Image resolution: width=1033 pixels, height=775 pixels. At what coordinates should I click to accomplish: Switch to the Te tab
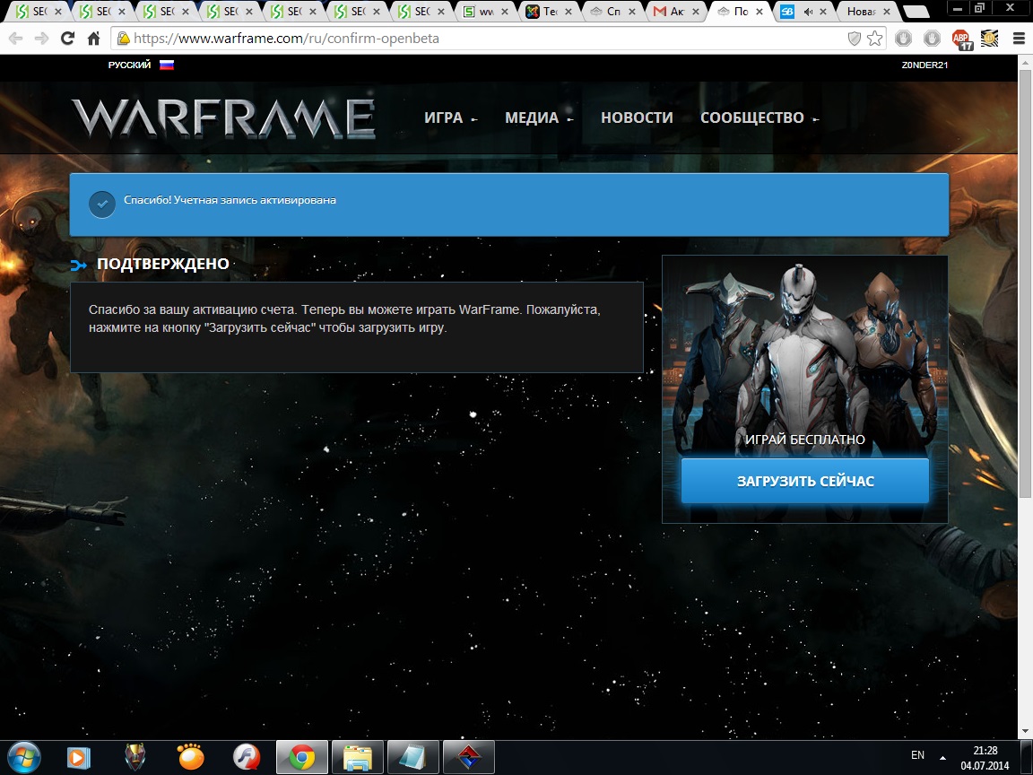(550, 11)
